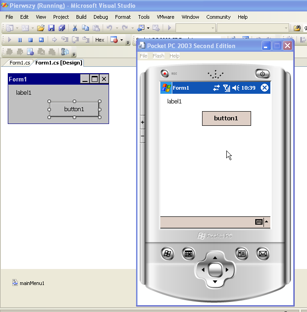
Task: Click the Find in Files icon
Action: point(297,28)
